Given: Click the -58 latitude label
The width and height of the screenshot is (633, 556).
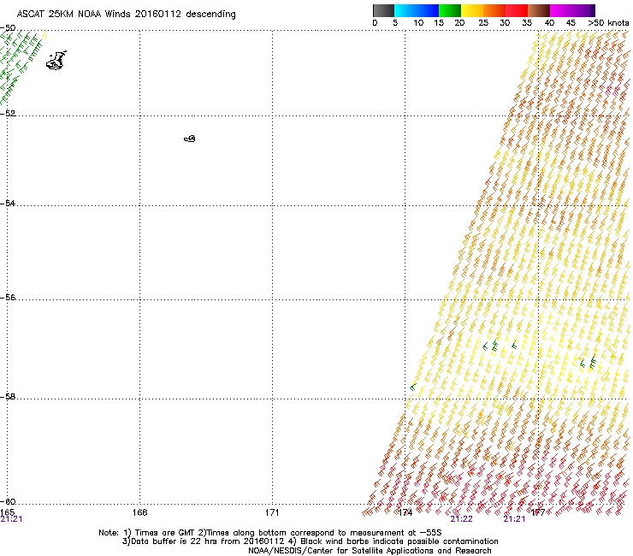Looking at the screenshot, I should pos(8,397).
